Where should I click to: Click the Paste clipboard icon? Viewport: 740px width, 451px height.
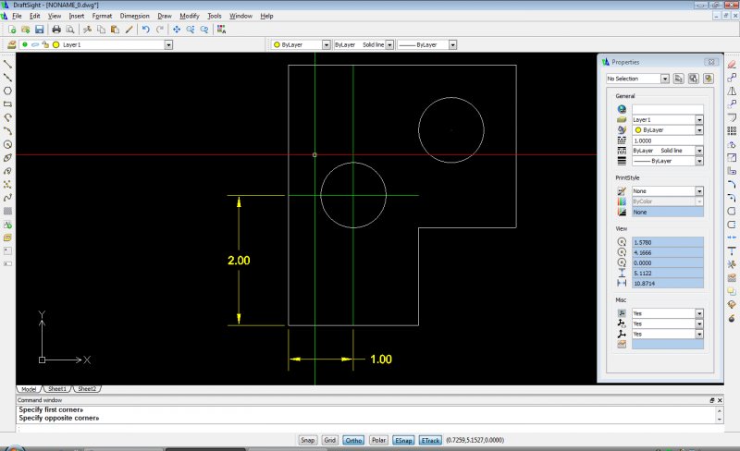tap(115, 30)
